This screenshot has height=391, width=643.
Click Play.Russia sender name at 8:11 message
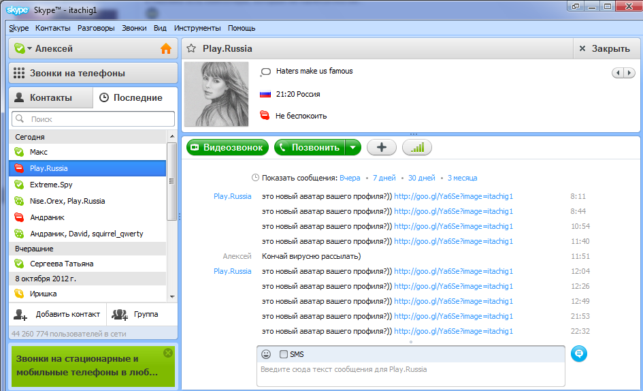pos(233,196)
